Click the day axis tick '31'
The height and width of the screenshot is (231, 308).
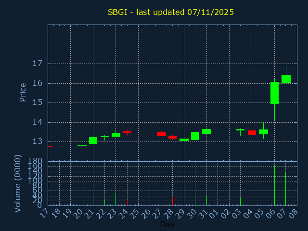pyautogui.click(x=203, y=213)
